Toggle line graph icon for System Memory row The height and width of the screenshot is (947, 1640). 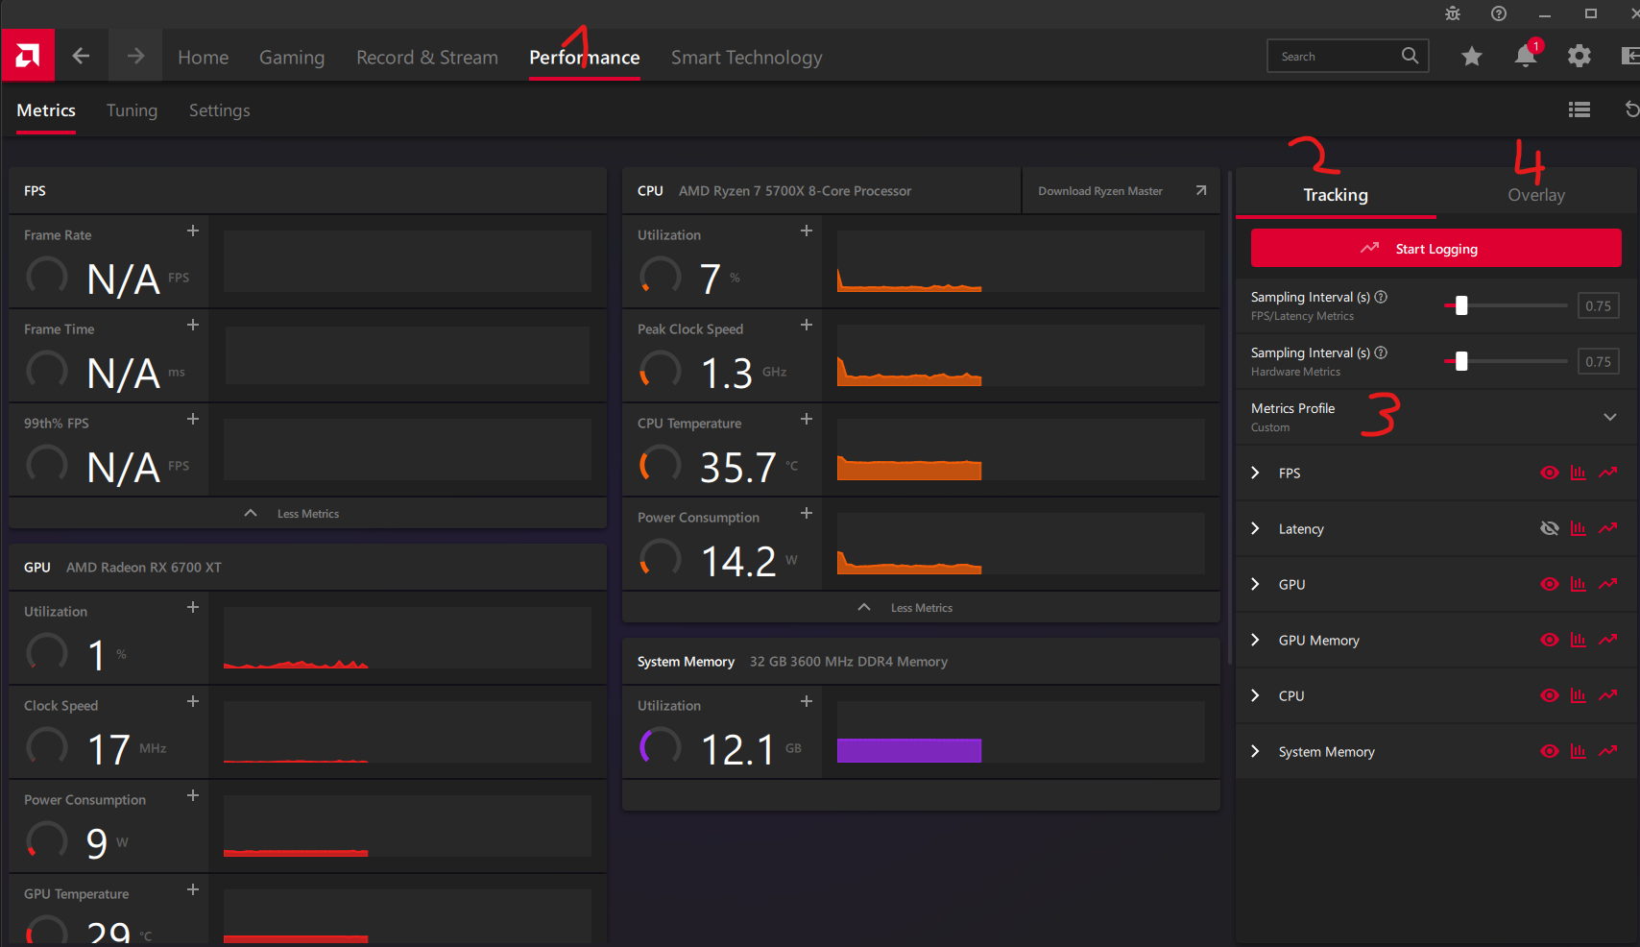tap(1608, 751)
